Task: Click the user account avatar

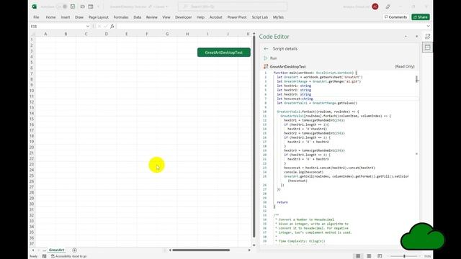Action: 375,6
